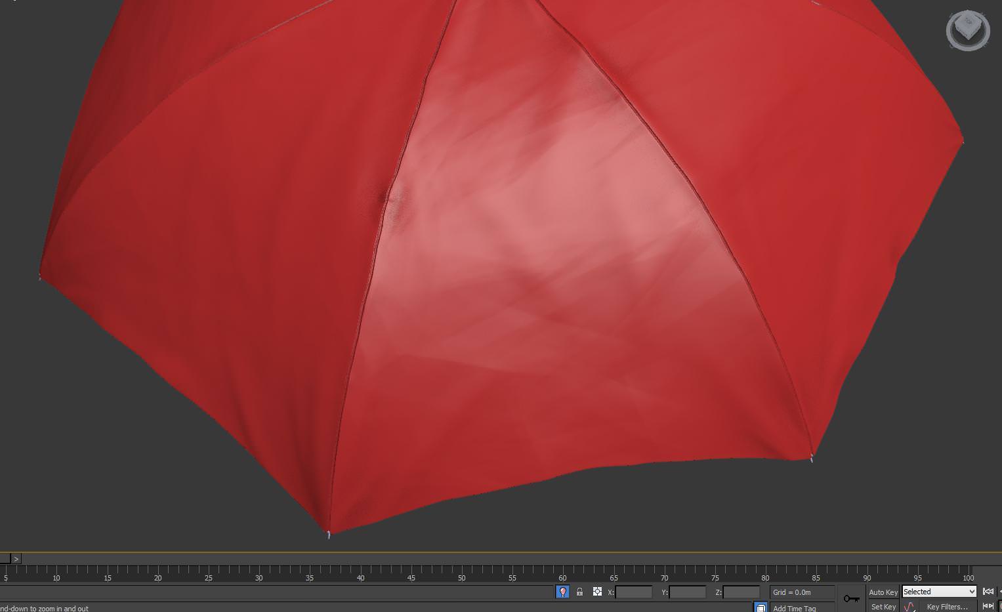This screenshot has height=612, width=1002.
Task: Toggle Absolute/Offset transform type-in mode
Action: [597, 592]
